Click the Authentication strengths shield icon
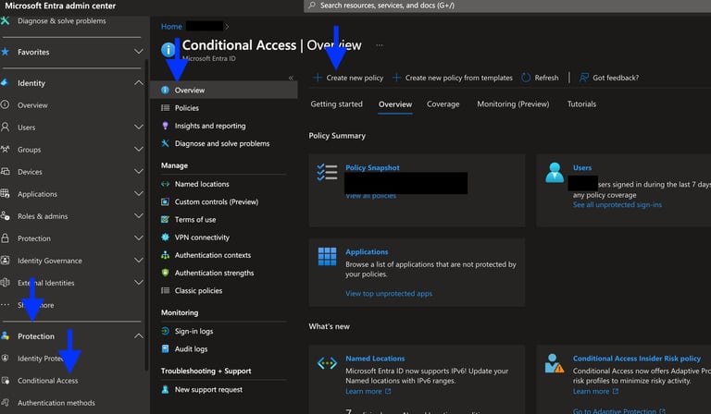 click(165, 273)
